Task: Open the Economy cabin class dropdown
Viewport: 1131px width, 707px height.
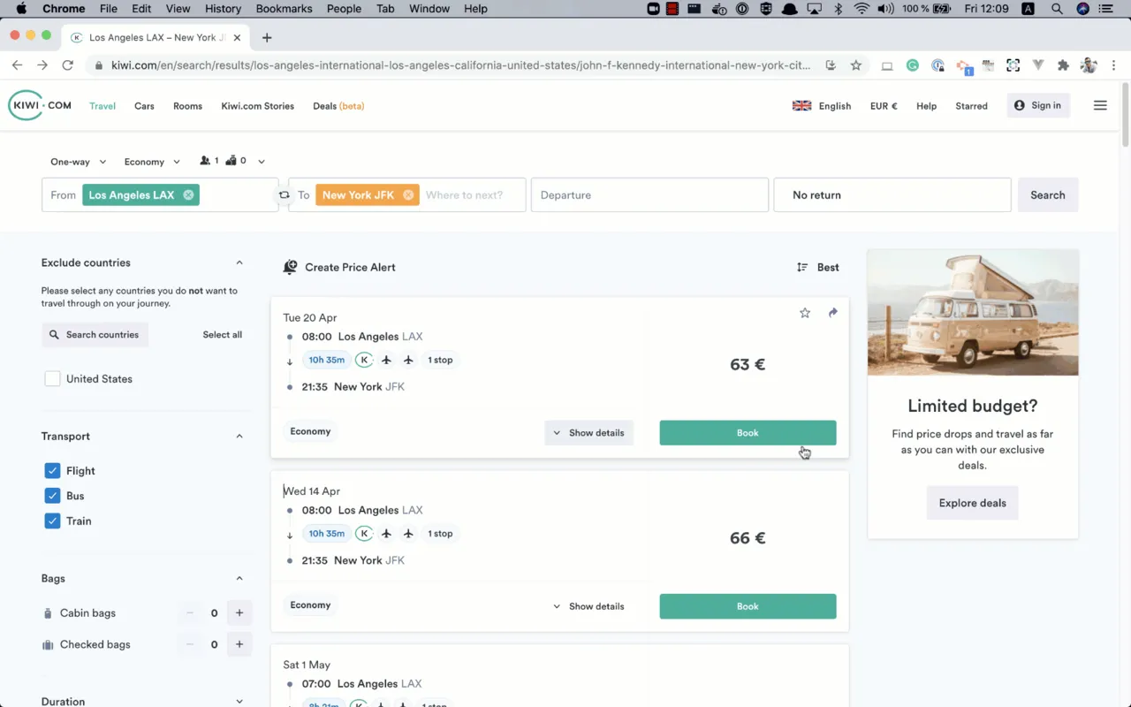Action: 152,162
